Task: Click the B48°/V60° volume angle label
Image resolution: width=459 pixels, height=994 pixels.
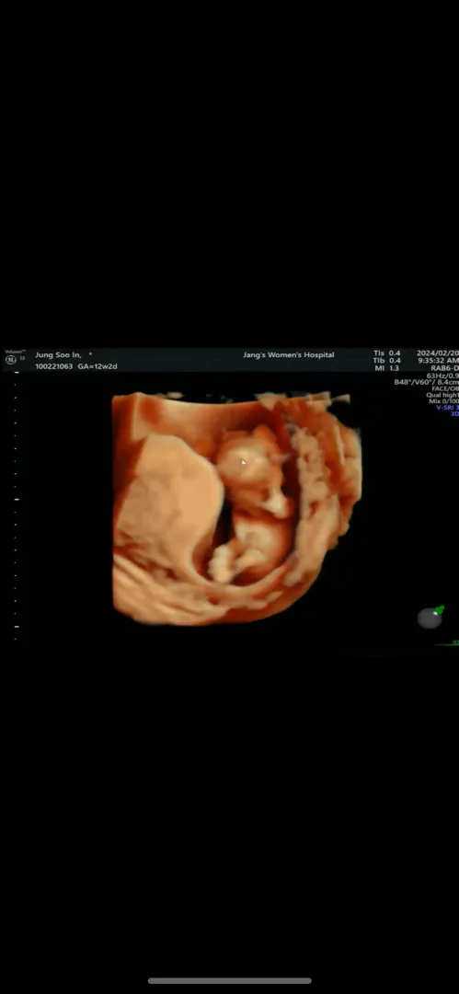Action: coord(413,382)
